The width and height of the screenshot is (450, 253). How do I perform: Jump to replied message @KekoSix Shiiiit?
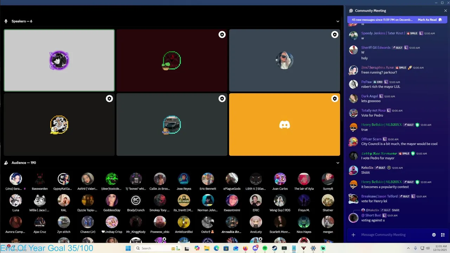point(382,210)
